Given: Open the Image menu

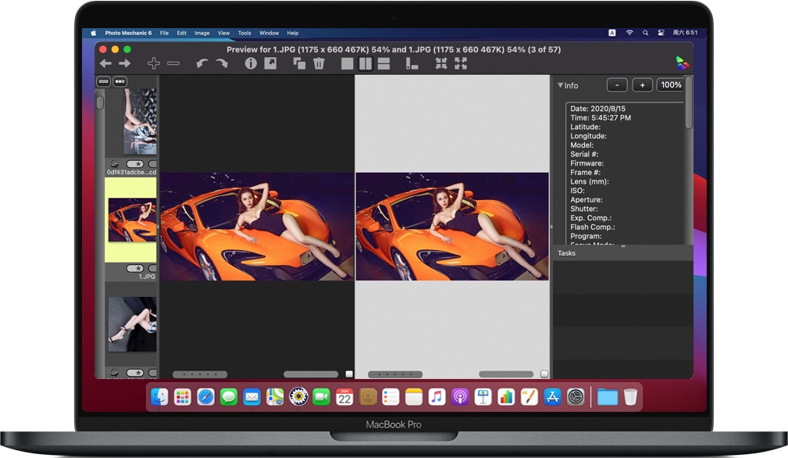Looking at the screenshot, I should [x=201, y=33].
